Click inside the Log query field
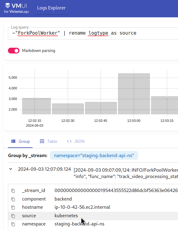Viewport: 178px width, 230px height. 93,33
